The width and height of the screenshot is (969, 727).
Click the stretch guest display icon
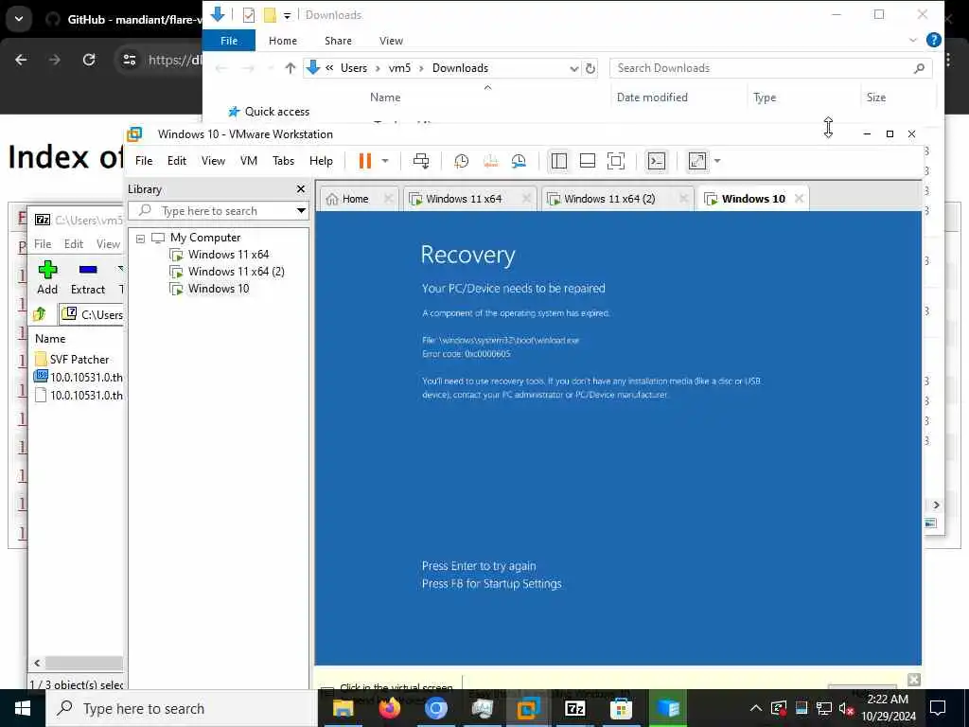point(697,161)
